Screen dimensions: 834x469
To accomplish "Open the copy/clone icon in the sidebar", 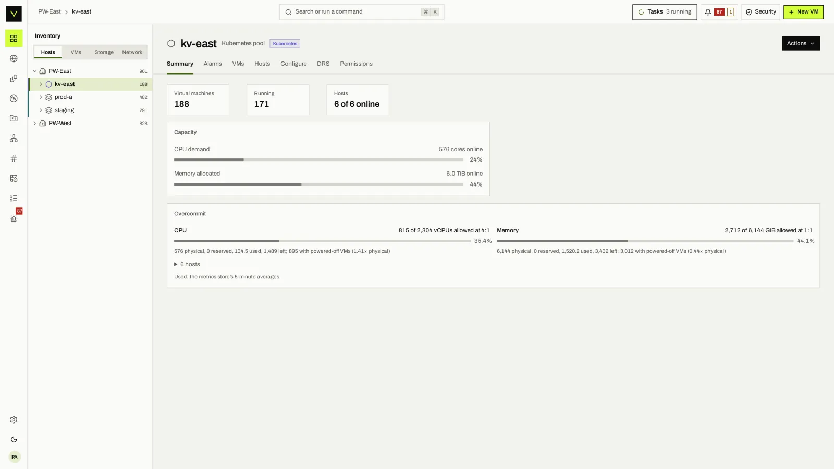I will tap(14, 79).
